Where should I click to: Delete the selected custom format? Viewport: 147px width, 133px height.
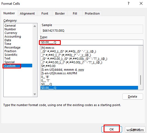point(132,97)
